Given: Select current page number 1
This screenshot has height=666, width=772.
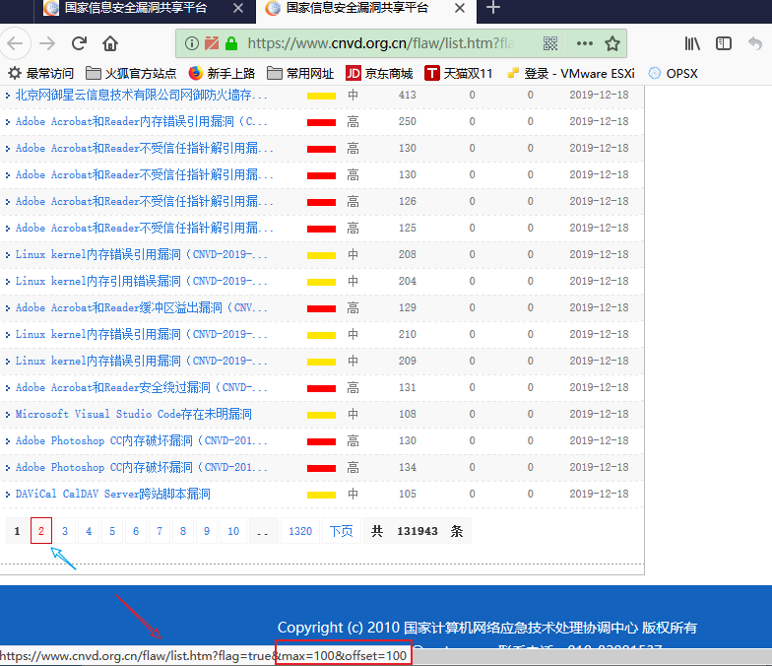Looking at the screenshot, I should click(x=18, y=531).
